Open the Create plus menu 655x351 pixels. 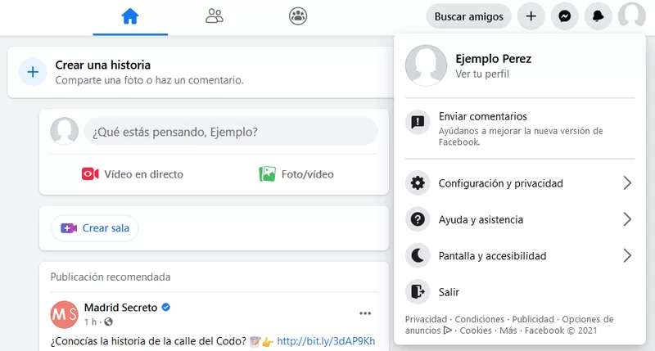531,16
